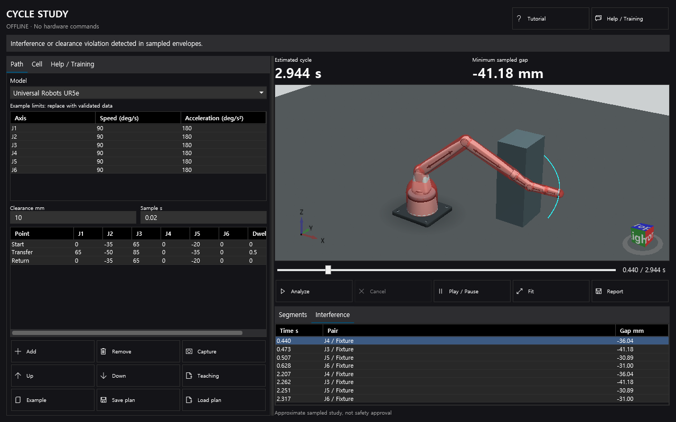
Task: Select the Interference tab
Action: (x=333, y=315)
